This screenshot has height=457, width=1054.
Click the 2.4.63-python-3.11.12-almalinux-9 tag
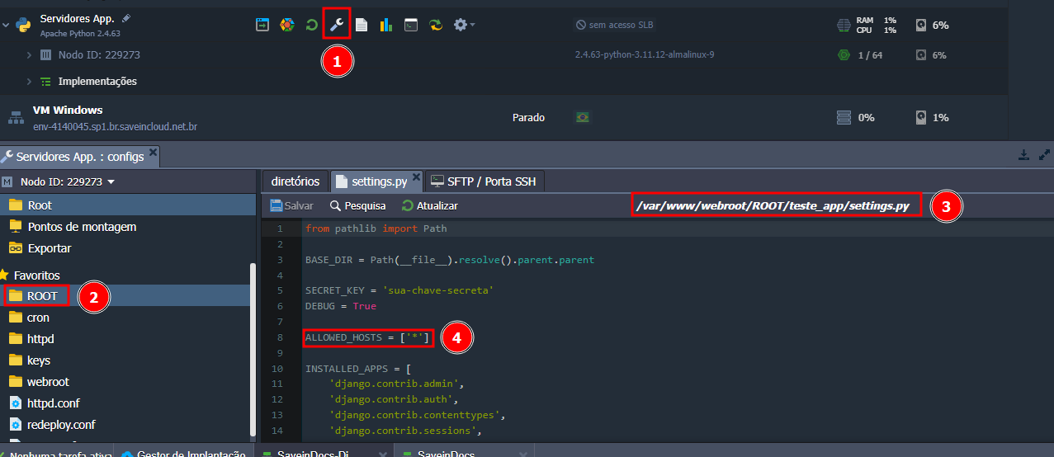tap(645, 54)
